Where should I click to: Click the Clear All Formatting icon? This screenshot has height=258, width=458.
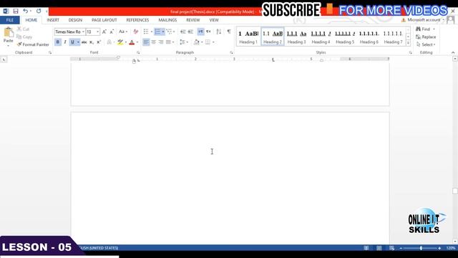pyautogui.click(x=135, y=32)
